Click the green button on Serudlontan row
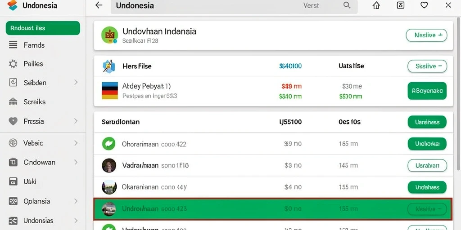The width and height of the screenshot is (461, 230). (x=427, y=122)
